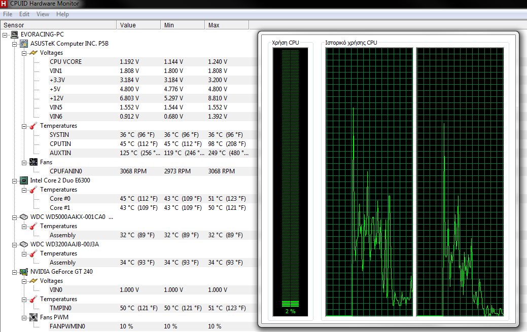Select the Intel Core 2 Duo processor icon
The width and height of the screenshot is (527, 332).
24,180
